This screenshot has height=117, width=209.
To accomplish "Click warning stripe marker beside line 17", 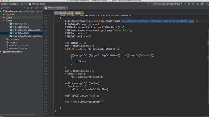I will [208, 34].
